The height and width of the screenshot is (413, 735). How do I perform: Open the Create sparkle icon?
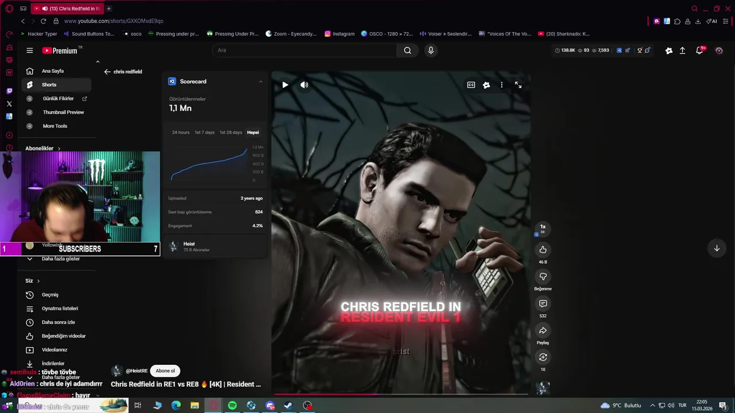click(x=668, y=50)
